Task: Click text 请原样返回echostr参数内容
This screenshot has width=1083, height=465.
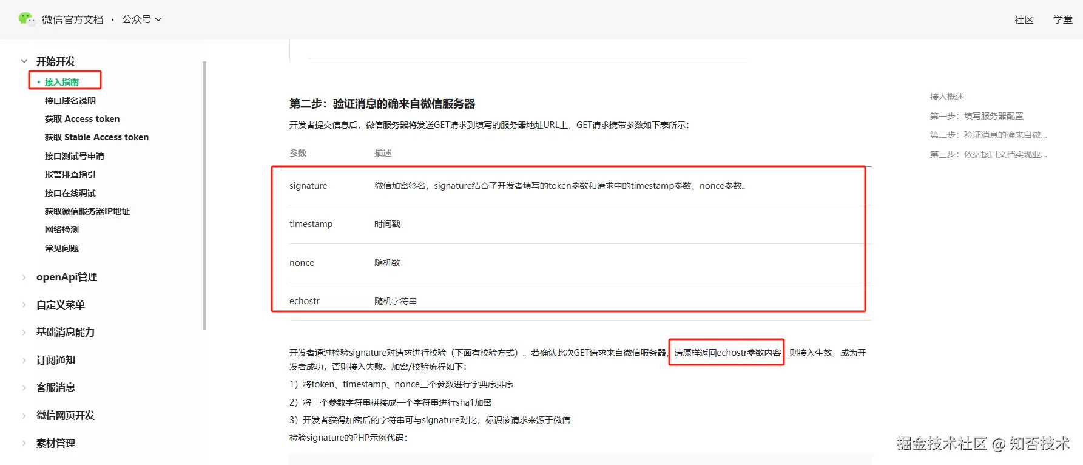Action: (x=727, y=353)
